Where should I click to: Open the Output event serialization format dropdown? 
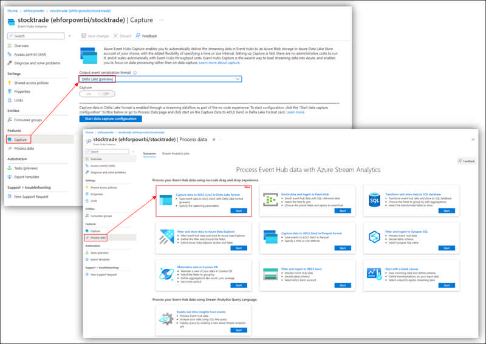pyautogui.click(x=160, y=79)
